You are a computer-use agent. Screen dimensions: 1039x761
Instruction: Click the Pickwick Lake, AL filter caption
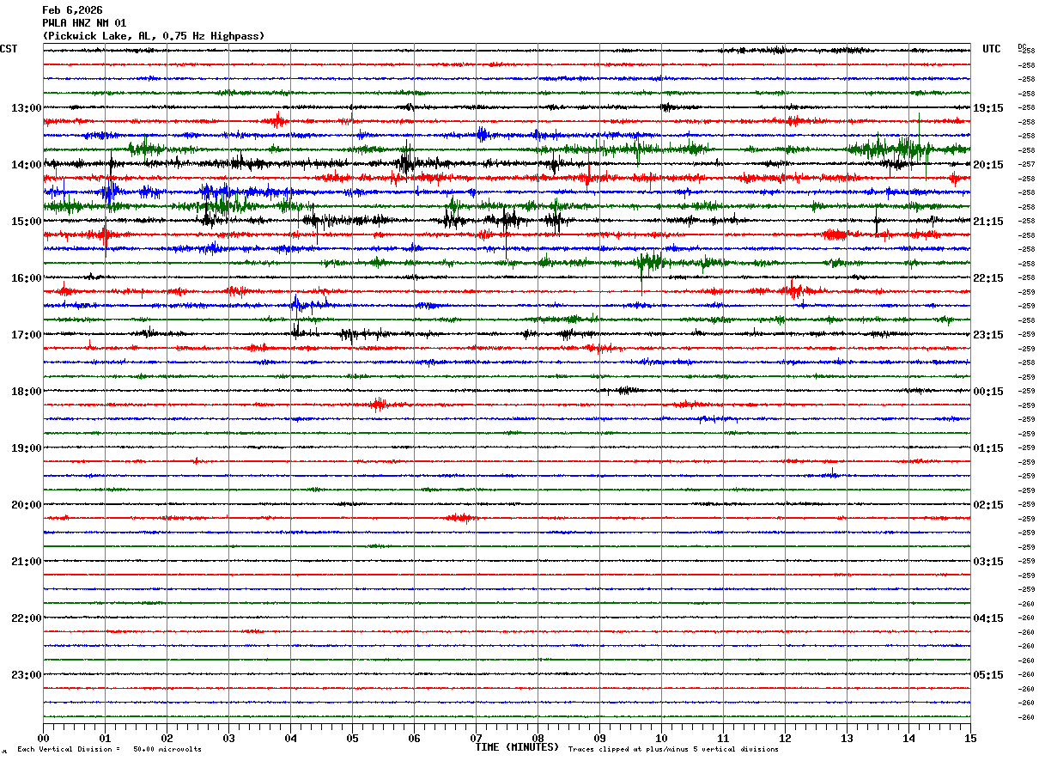154,36
